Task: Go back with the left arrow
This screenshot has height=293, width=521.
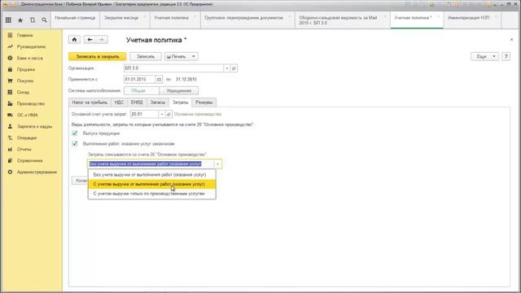Action: [90, 40]
